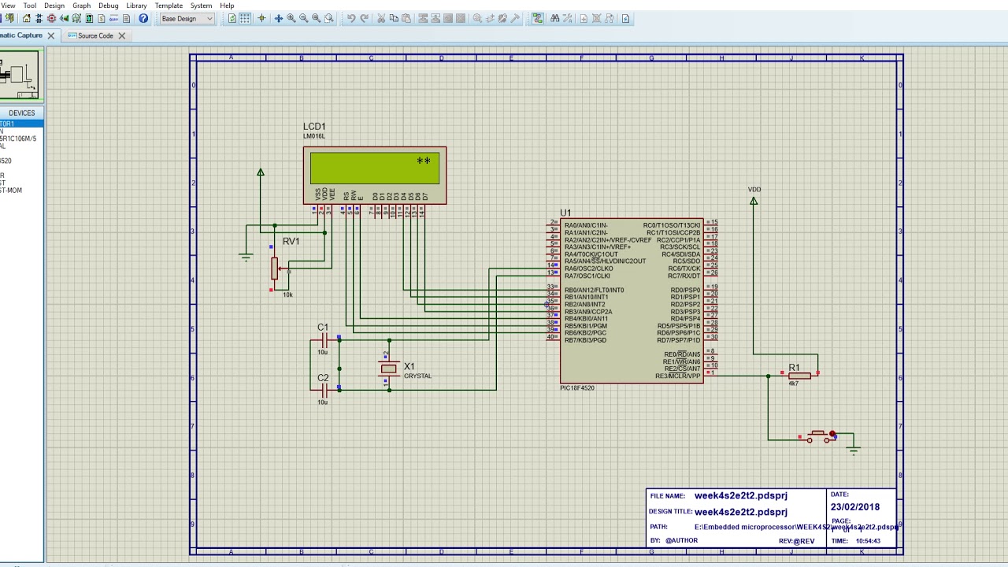Open the System menu
The image size is (1008, 567).
pyautogui.click(x=201, y=6)
